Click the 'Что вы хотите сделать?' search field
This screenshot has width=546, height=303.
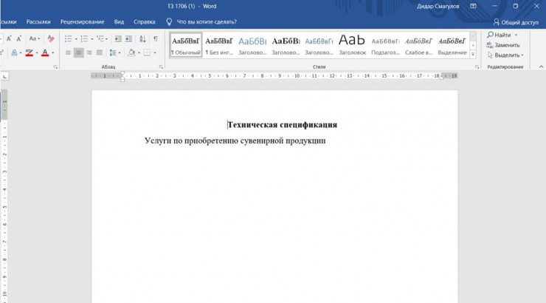click(207, 22)
